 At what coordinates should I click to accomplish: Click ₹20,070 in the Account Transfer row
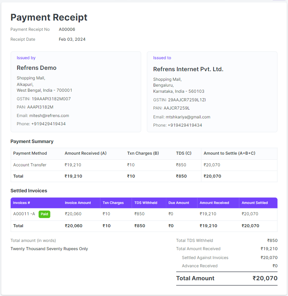click(212, 165)
